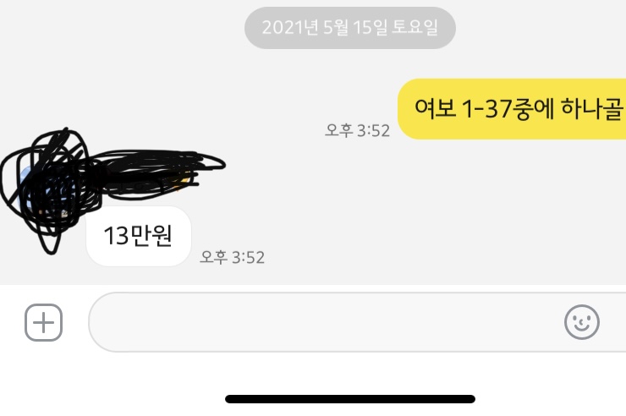Tap the 2021년 5월 15일 토요일 date label
Image resolution: width=626 pixels, height=416 pixels.
pos(350,28)
